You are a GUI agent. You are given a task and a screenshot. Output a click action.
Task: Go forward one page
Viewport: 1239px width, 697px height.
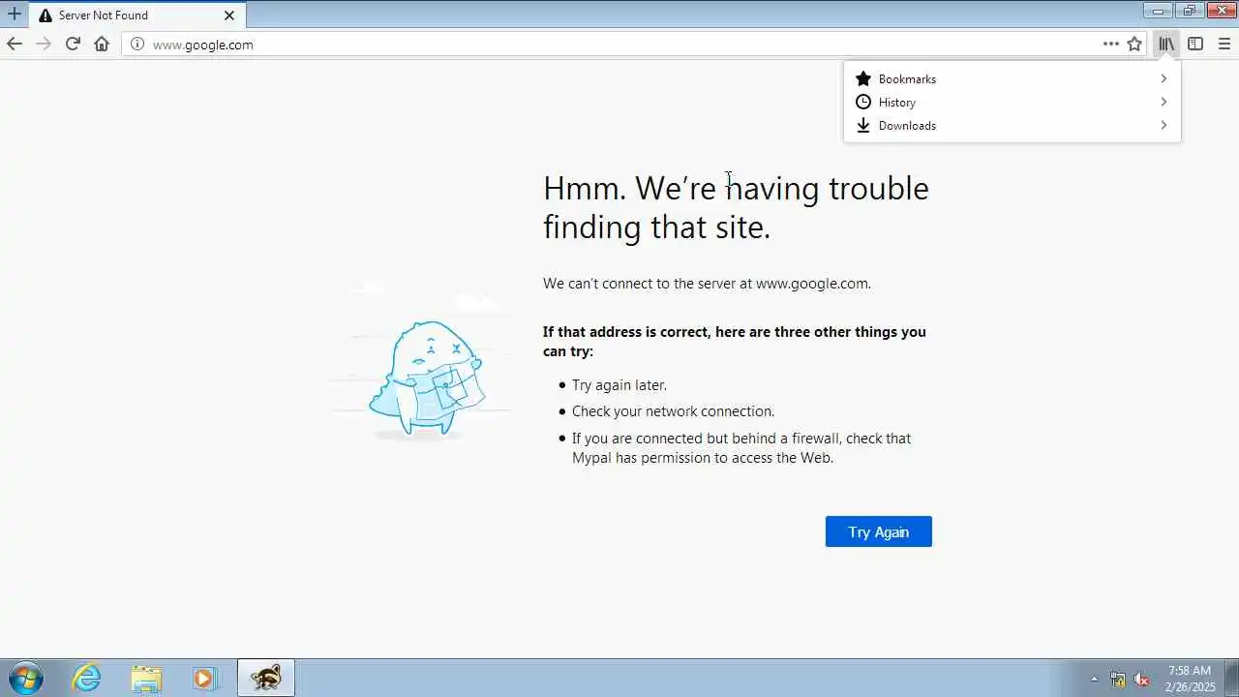point(44,44)
